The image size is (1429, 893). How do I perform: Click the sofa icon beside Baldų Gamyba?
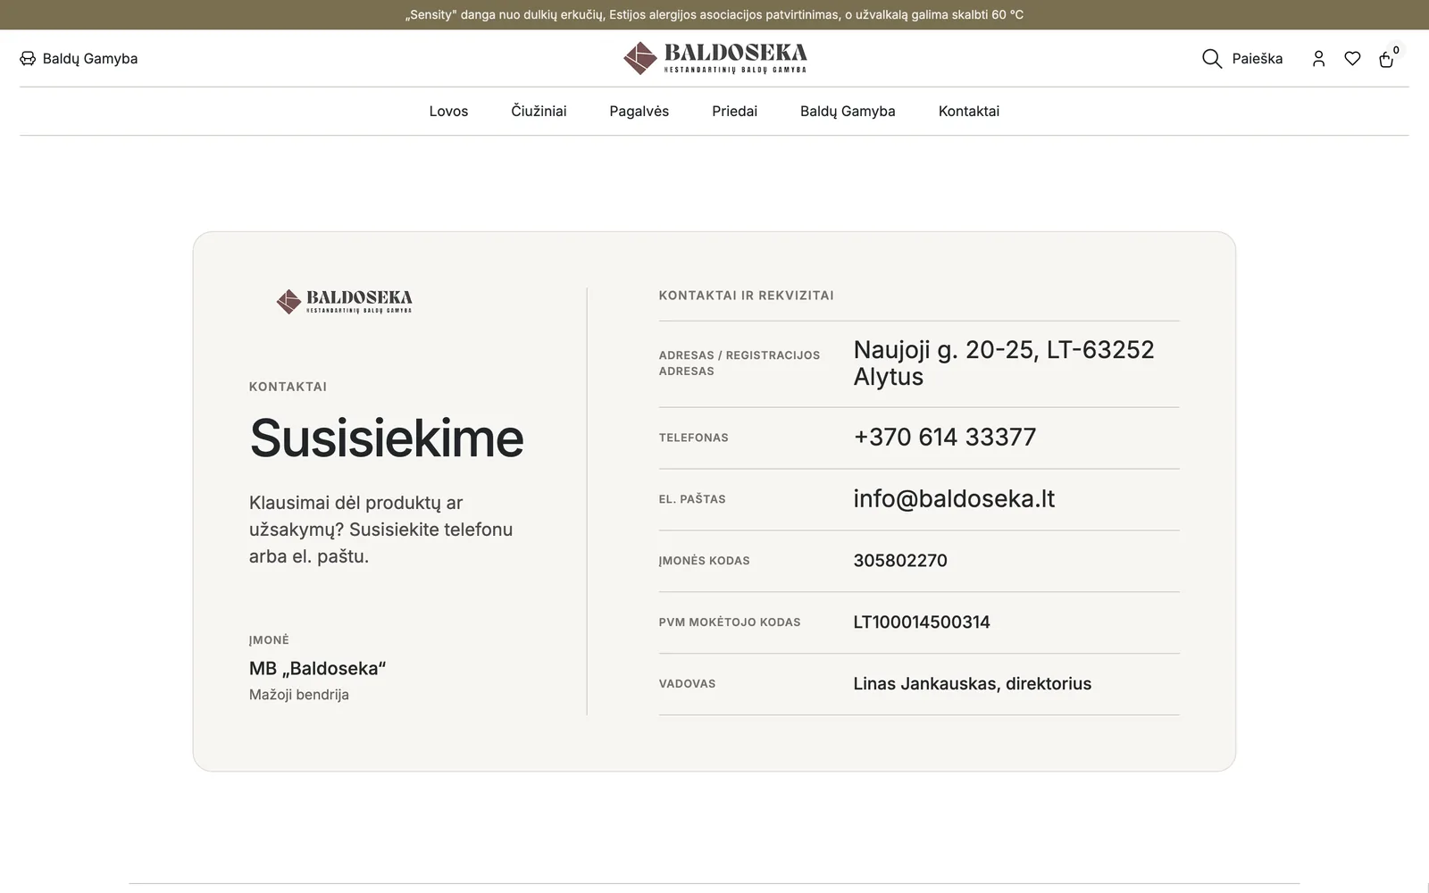click(28, 59)
